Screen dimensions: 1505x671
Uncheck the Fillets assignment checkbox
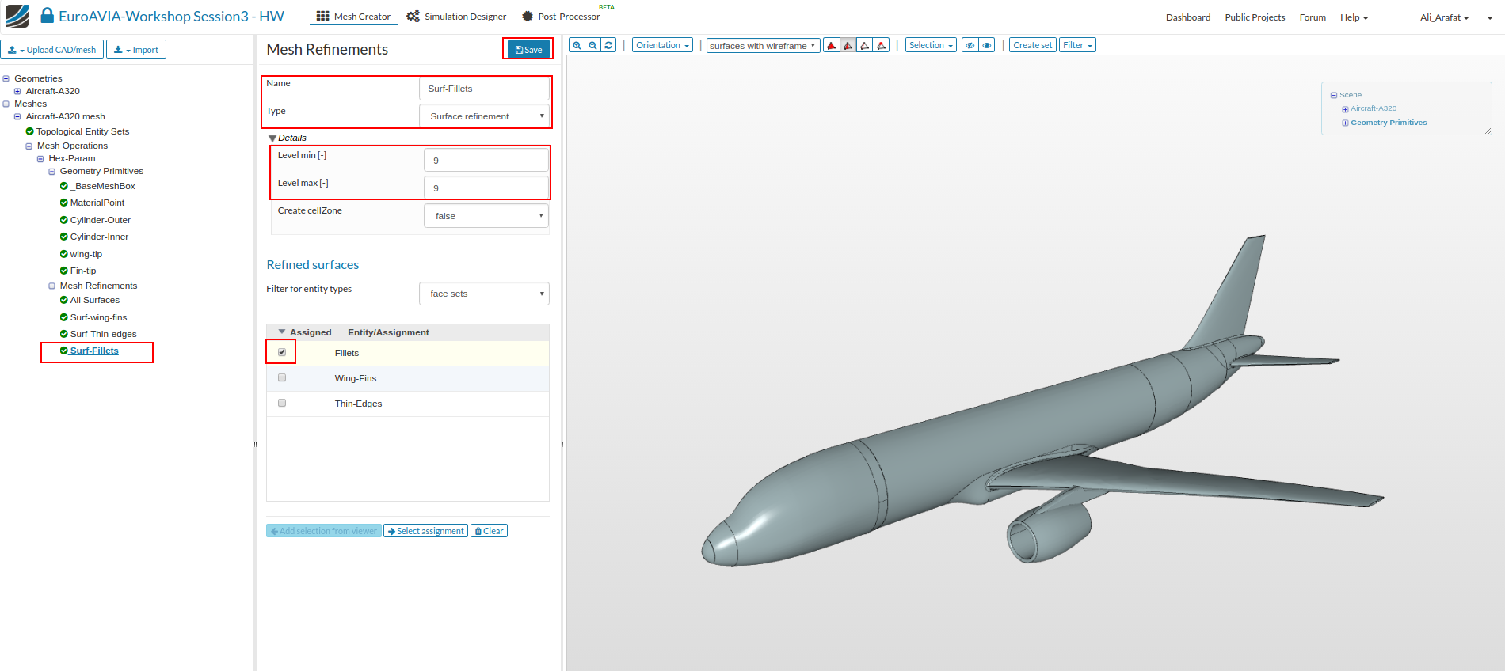click(x=282, y=352)
